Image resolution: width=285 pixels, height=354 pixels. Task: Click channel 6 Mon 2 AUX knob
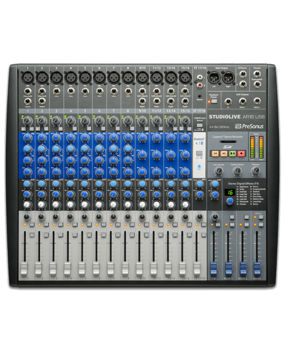pos(99,194)
